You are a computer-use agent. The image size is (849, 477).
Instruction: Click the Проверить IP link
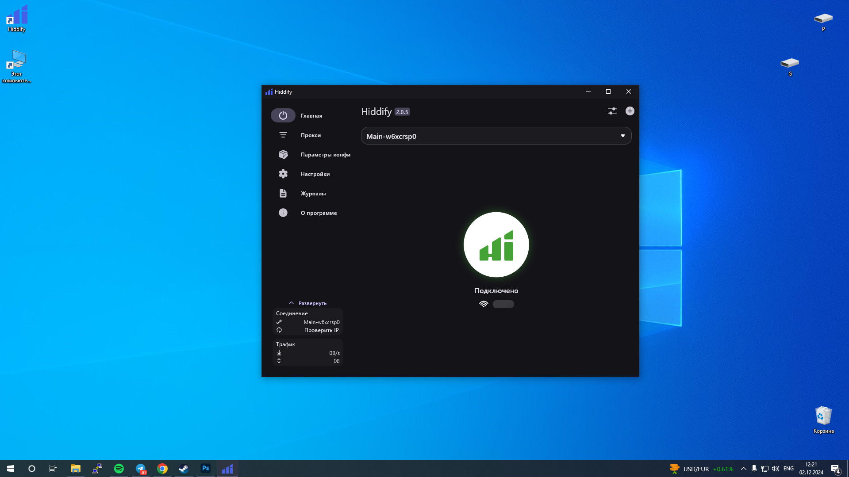tap(321, 330)
